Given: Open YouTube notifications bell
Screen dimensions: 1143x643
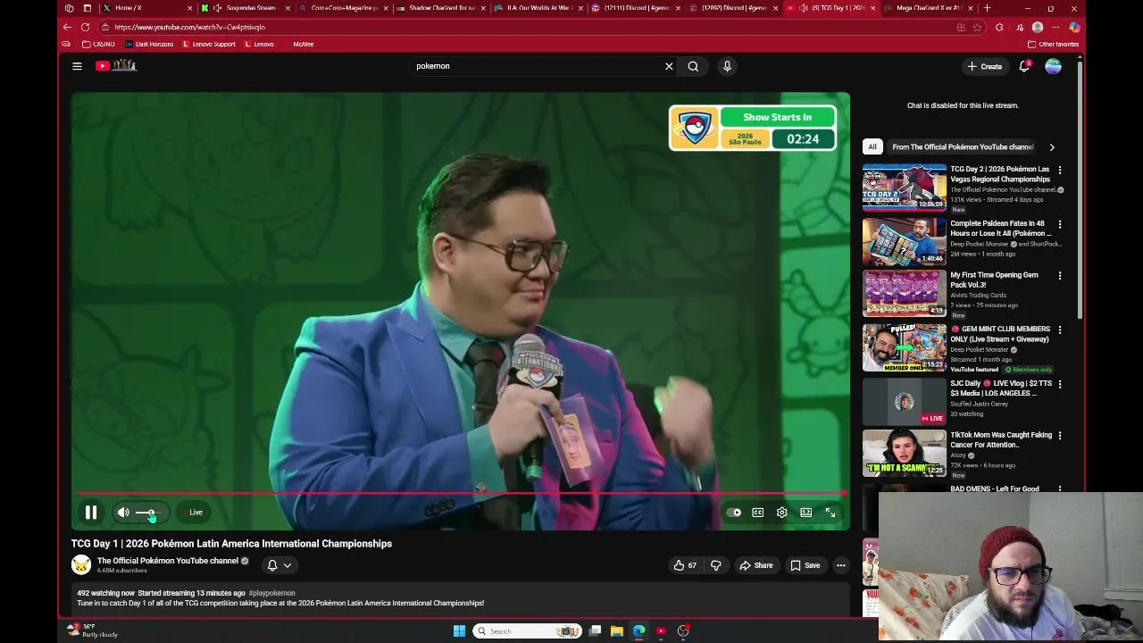Looking at the screenshot, I should pos(1024,66).
